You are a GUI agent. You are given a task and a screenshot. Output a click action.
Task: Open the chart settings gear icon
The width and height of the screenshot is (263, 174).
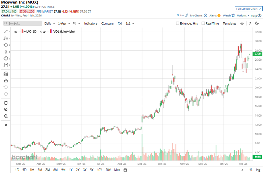pos(242,23)
